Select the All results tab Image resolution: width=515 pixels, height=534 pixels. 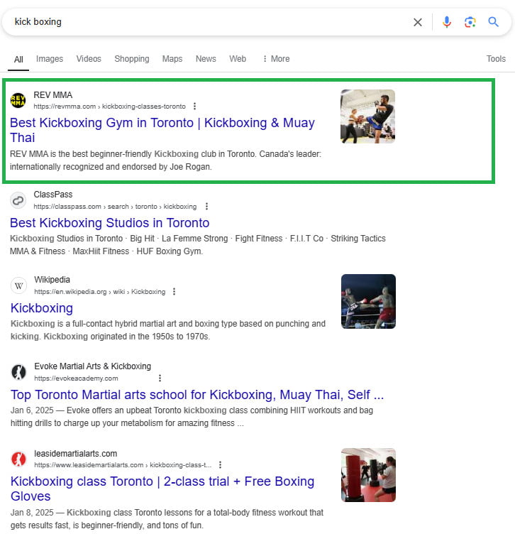click(x=18, y=60)
